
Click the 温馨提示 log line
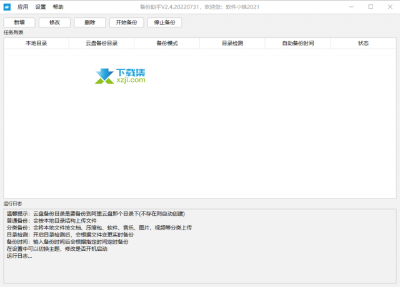click(x=96, y=213)
